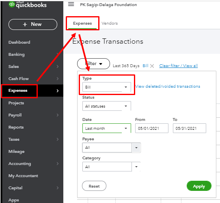Expand the Taxes submenu chevron

point(58,139)
